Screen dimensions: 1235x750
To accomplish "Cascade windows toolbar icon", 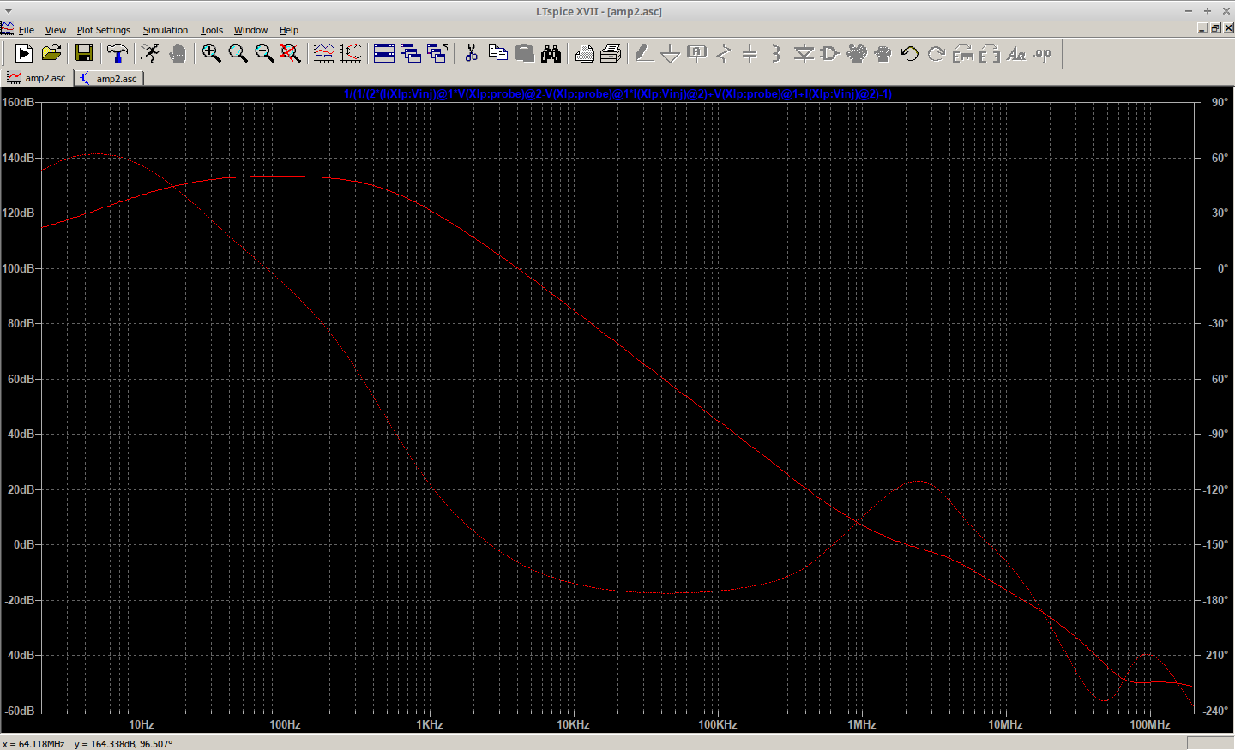I will [411, 53].
